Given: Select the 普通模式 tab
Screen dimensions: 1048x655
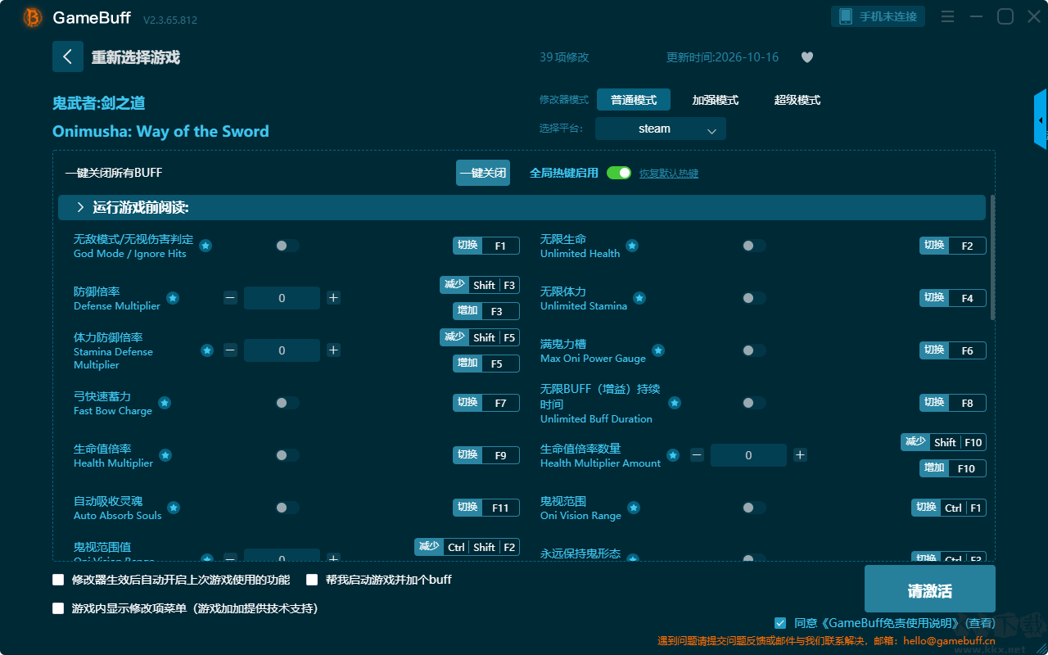Looking at the screenshot, I should coord(634,100).
